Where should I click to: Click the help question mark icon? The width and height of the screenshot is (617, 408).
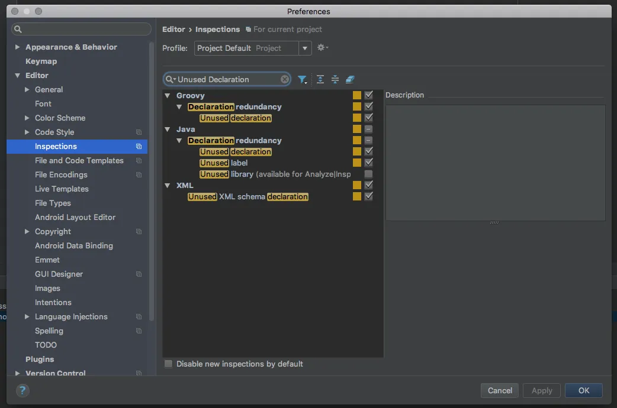coord(23,390)
